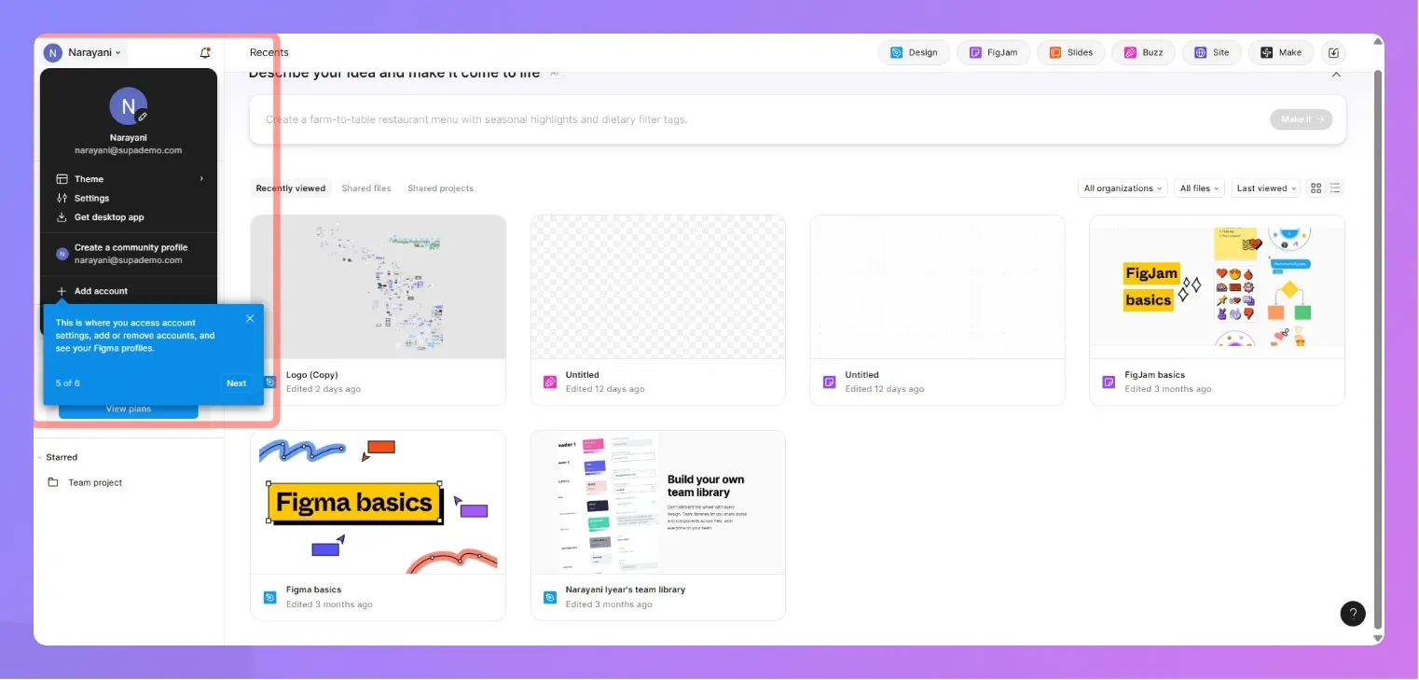Select Add account in the menu
This screenshot has width=1419, height=680.
[100, 290]
